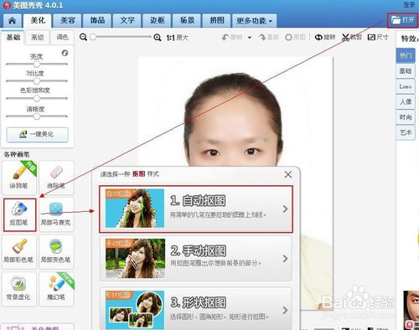Click the 登录 login link
Image resolution: width=419 pixels, height=330 pixels.
[409, 5]
